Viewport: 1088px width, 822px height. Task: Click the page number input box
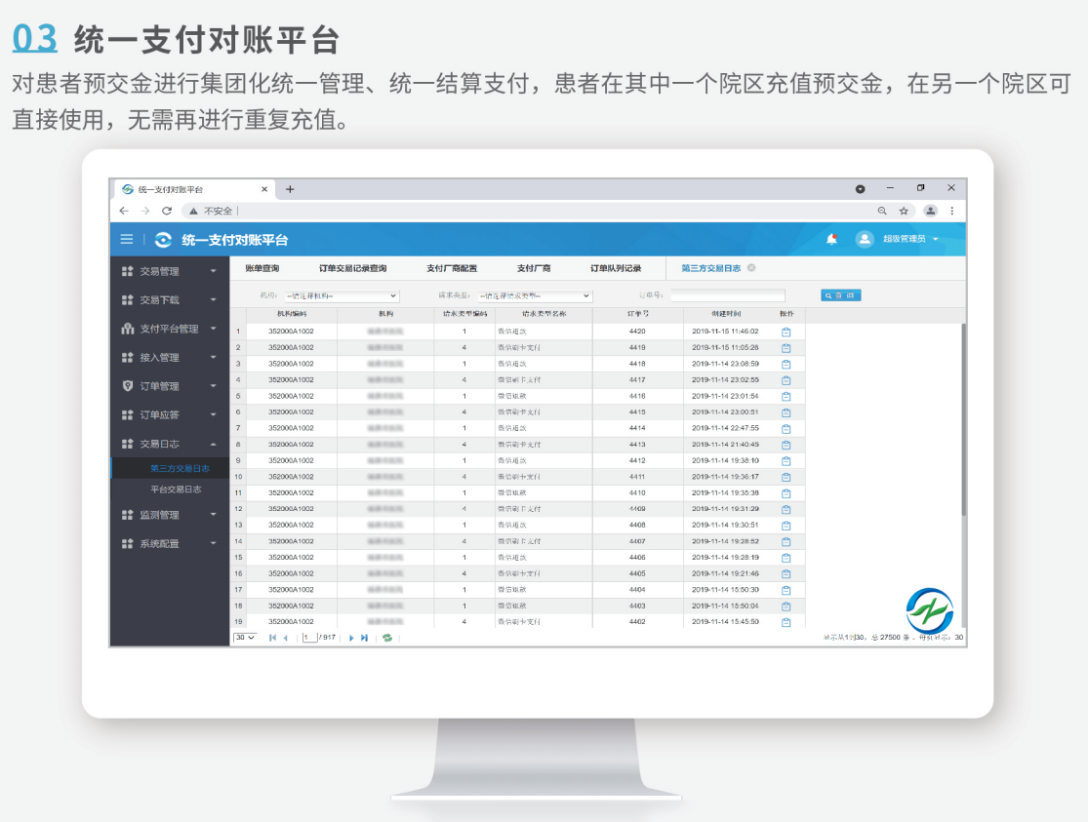pyautogui.click(x=309, y=638)
